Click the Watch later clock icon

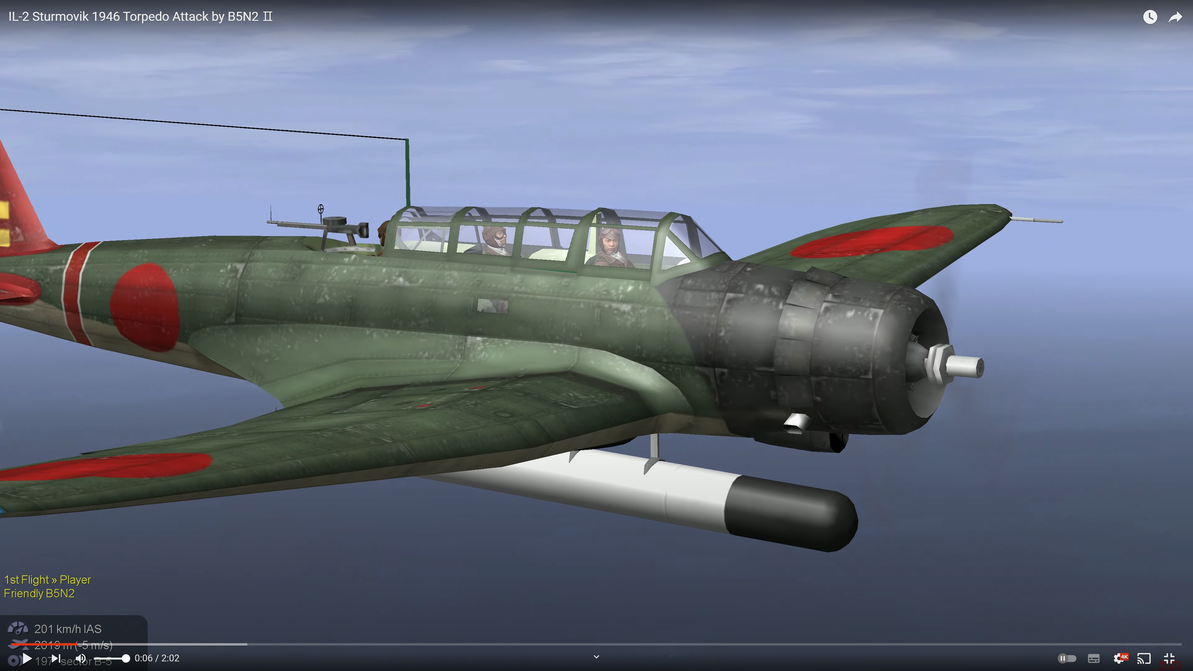click(1150, 17)
